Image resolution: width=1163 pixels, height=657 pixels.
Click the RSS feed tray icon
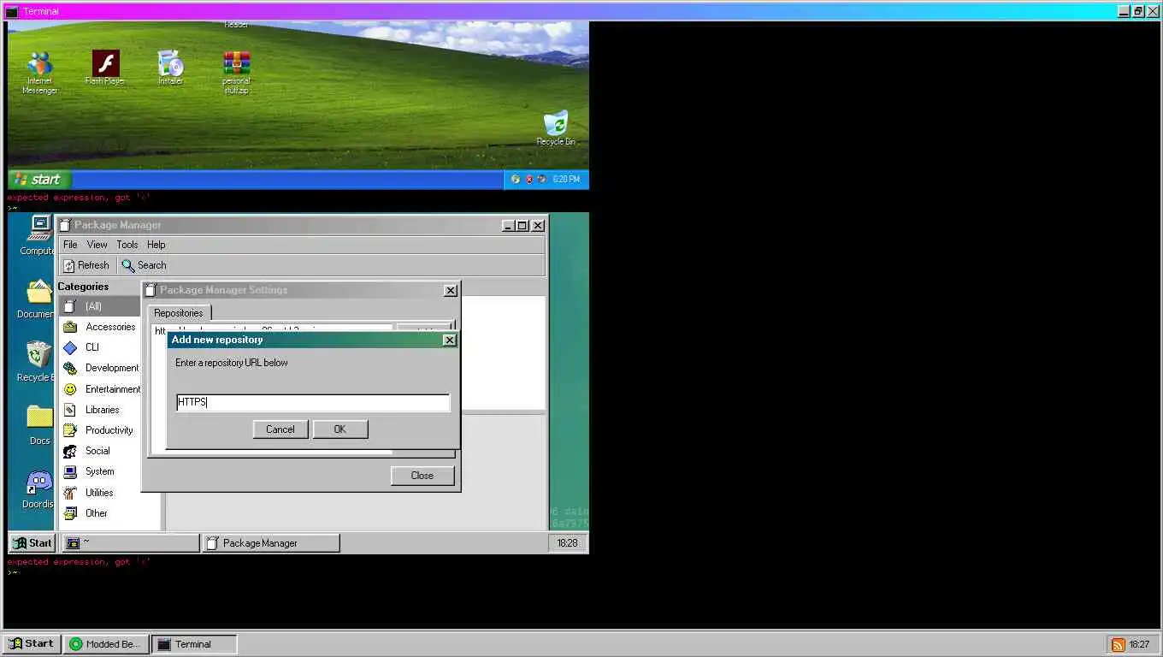click(1118, 645)
